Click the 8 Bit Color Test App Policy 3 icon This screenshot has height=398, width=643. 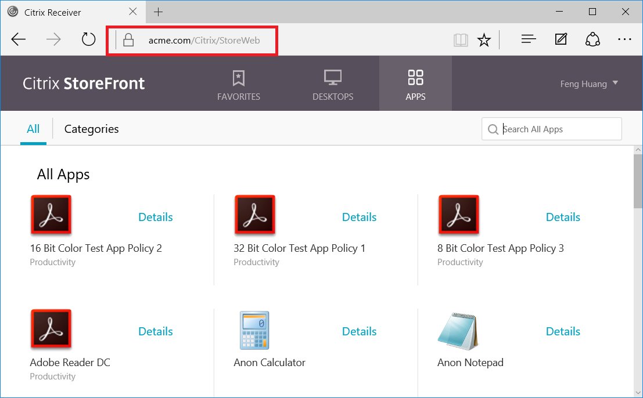pos(458,215)
